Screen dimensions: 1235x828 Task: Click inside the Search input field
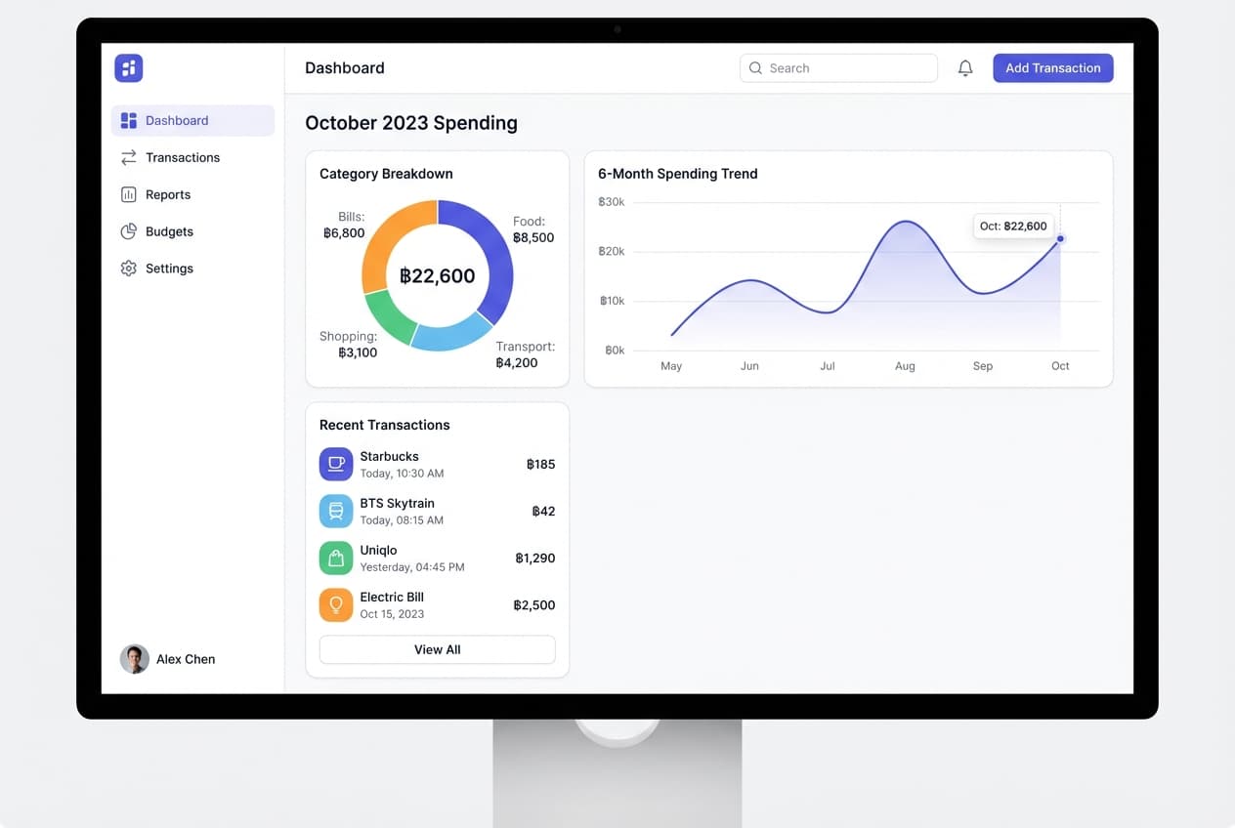pos(840,67)
